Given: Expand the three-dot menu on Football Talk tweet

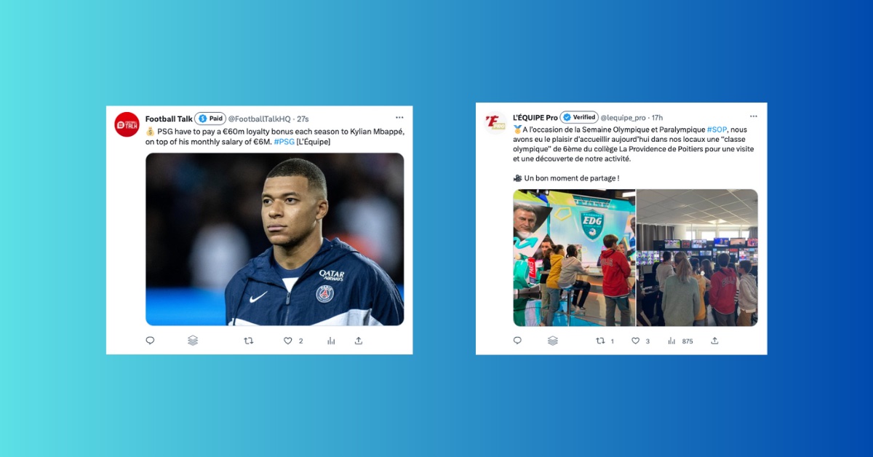Looking at the screenshot, I should [399, 117].
